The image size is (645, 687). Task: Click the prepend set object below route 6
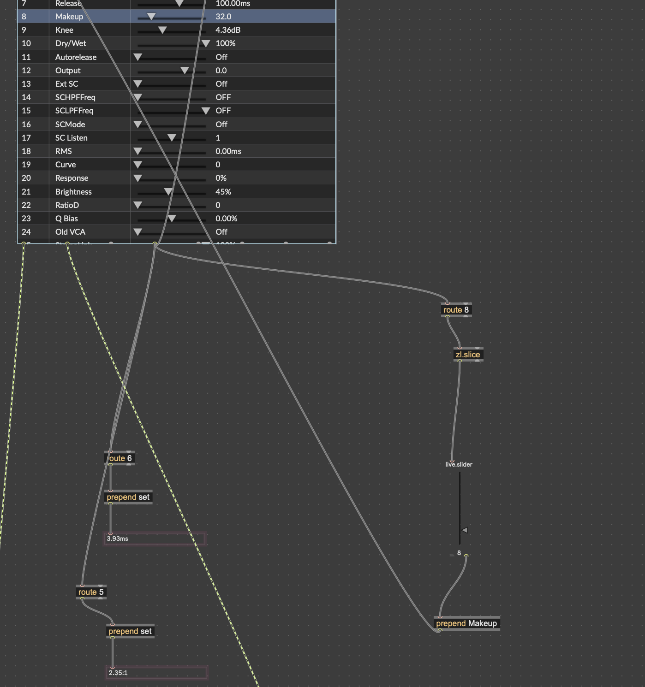[128, 497]
